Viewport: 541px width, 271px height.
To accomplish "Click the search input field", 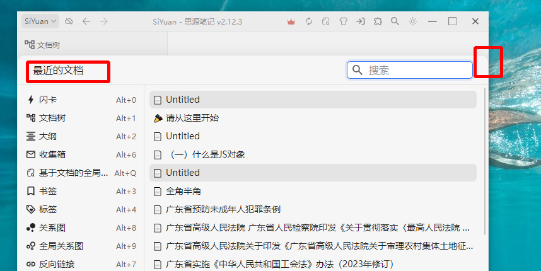I will pyautogui.click(x=416, y=70).
